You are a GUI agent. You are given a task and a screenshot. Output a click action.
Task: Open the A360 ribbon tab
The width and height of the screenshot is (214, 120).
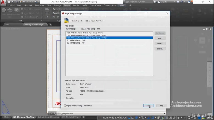tap(84, 5)
